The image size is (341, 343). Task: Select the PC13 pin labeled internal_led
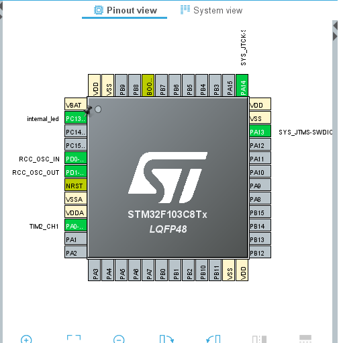click(76, 118)
